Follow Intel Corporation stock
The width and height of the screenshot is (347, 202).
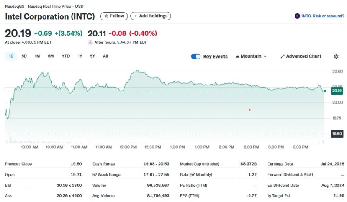[x=114, y=16]
